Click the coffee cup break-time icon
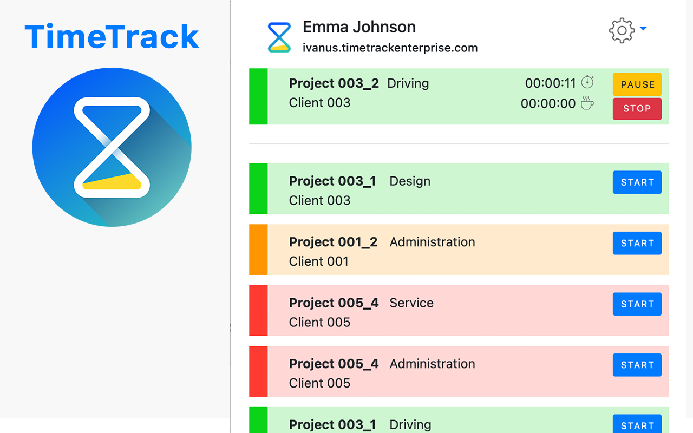The width and height of the screenshot is (693, 433). tap(587, 103)
